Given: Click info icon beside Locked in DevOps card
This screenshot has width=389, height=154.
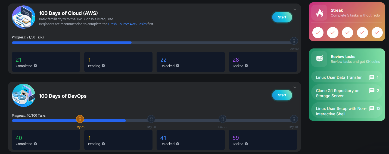Looking at the screenshot, I should pyautogui.click(x=246, y=144).
